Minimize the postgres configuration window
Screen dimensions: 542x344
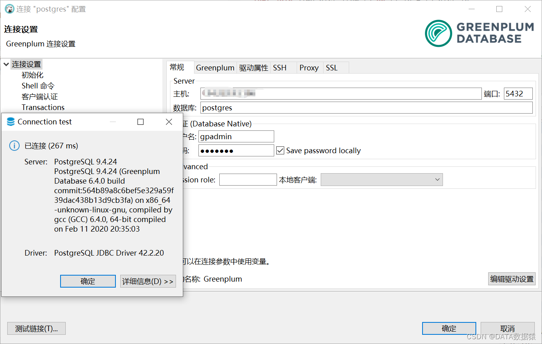coord(471,9)
